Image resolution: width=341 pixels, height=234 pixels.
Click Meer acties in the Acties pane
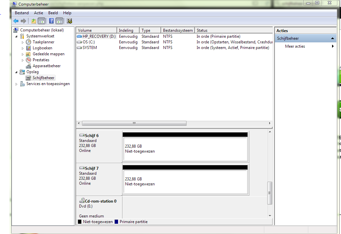(x=295, y=46)
